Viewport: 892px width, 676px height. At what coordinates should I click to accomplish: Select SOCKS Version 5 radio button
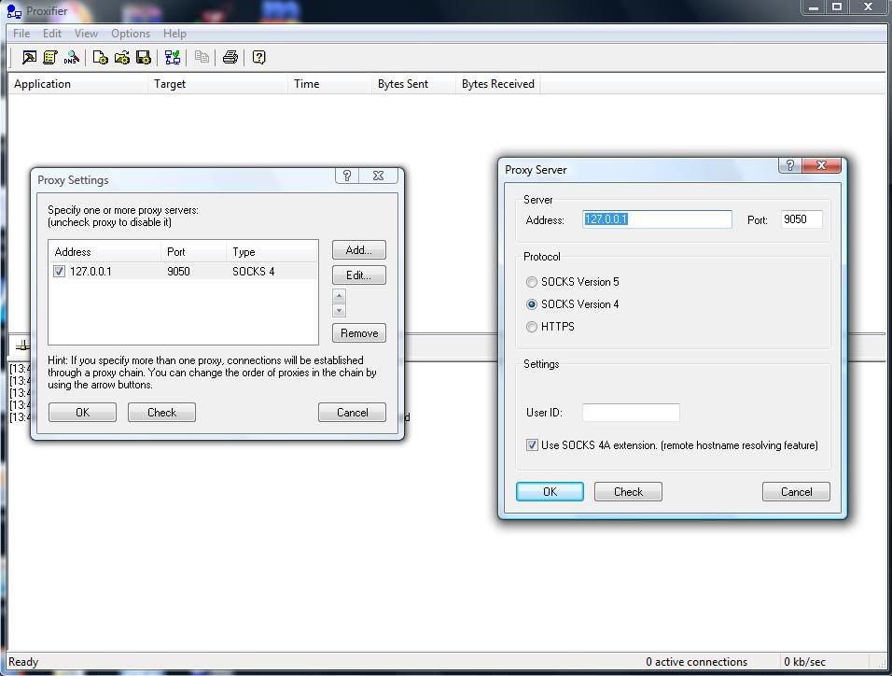tap(531, 282)
